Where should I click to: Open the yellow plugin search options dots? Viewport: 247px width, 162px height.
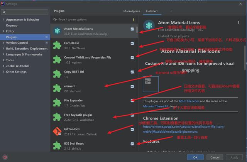tap(134, 20)
